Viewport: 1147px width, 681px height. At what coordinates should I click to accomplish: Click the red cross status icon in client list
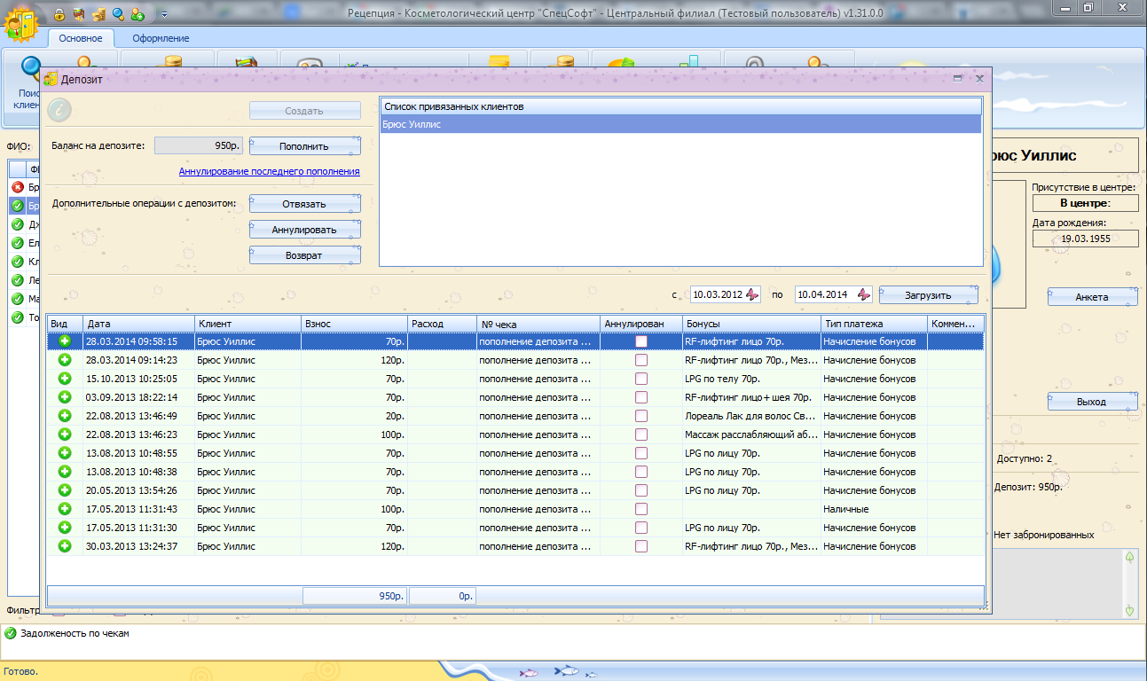pos(18,187)
